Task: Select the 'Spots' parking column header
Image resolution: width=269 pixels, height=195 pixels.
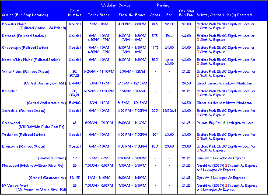Action: pos(155,15)
